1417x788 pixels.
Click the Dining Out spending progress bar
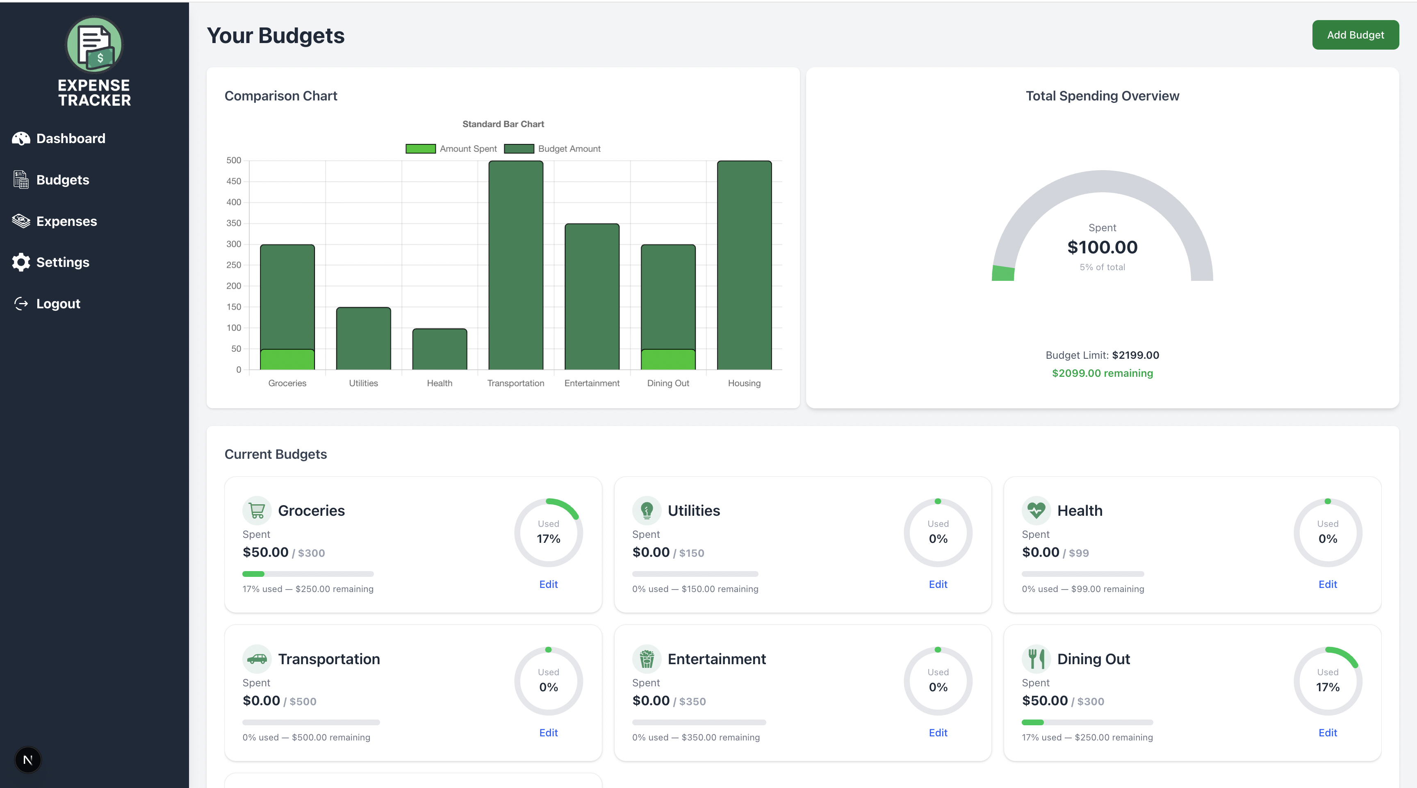tap(1087, 722)
